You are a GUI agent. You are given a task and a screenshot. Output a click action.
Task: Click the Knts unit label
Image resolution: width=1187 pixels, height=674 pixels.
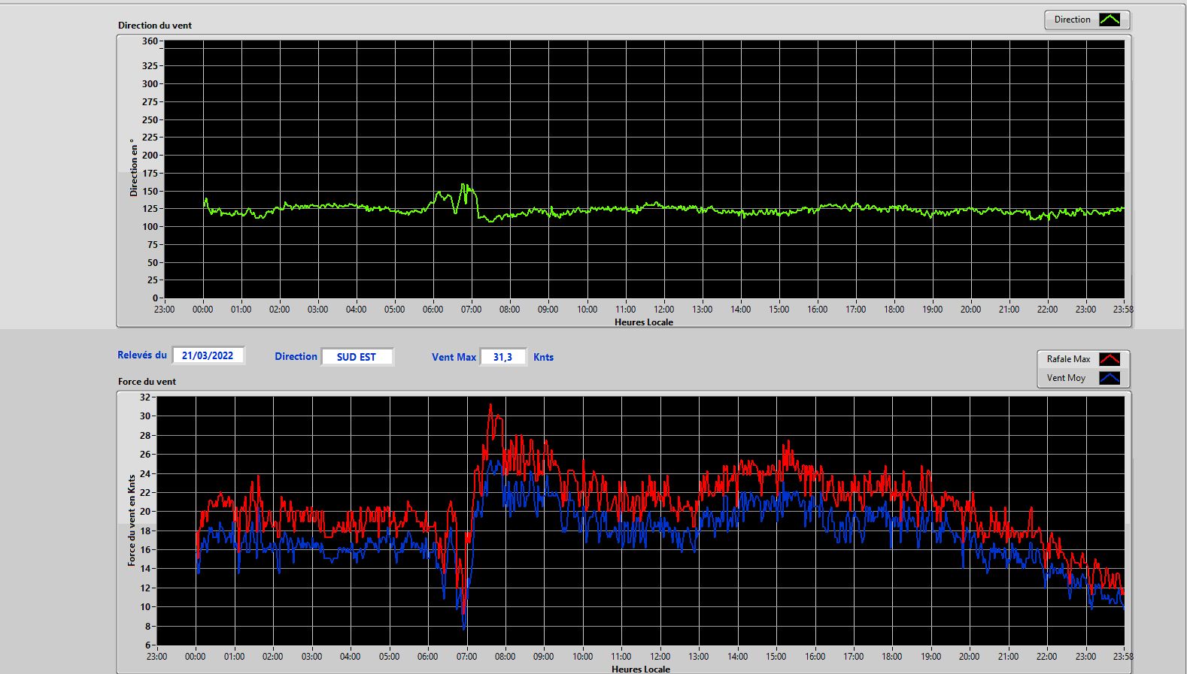pos(543,358)
